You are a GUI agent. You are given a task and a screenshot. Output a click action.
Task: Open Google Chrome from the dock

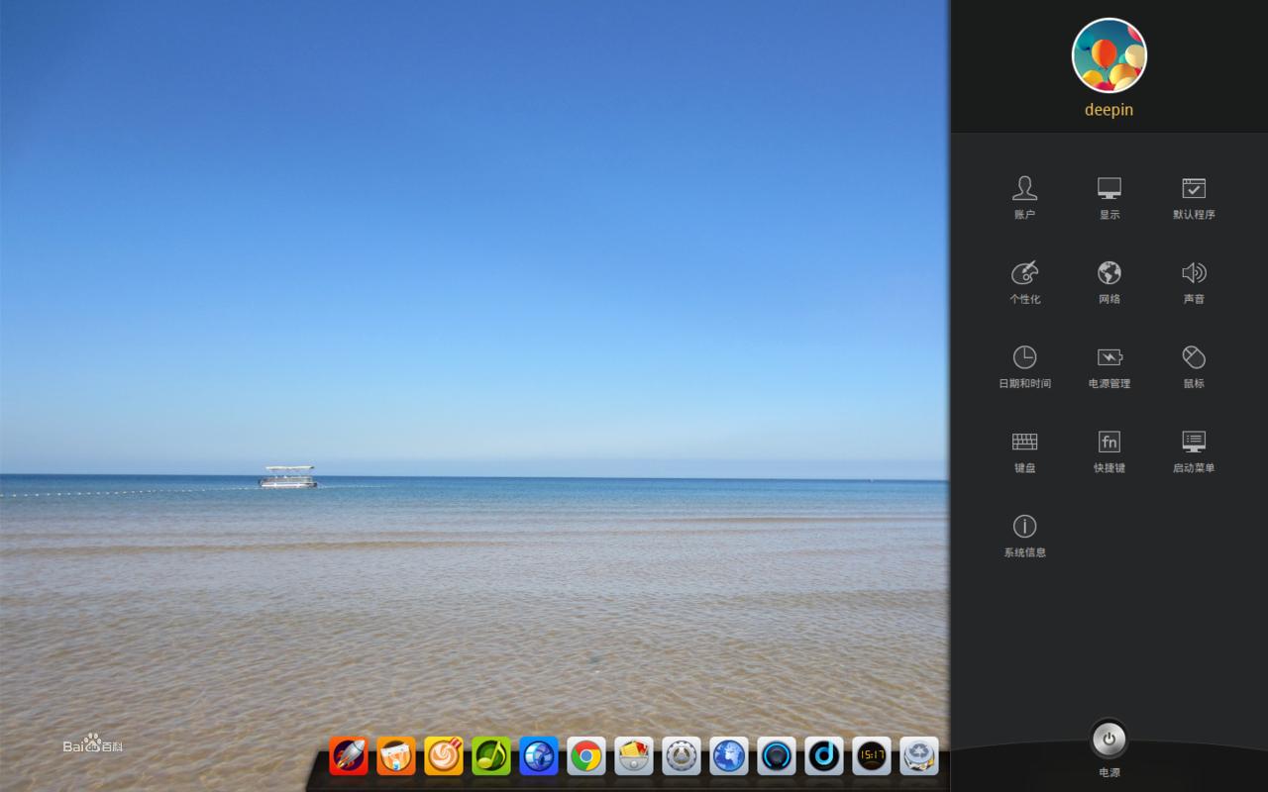pos(585,755)
